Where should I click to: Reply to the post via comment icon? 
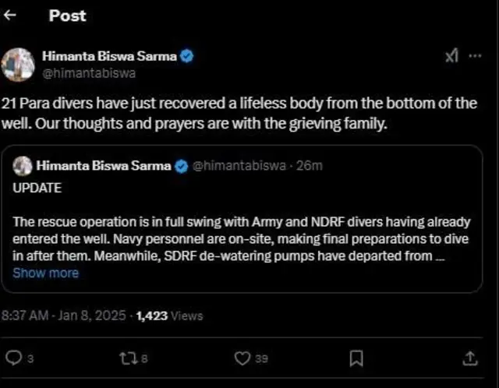click(x=13, y=358)
